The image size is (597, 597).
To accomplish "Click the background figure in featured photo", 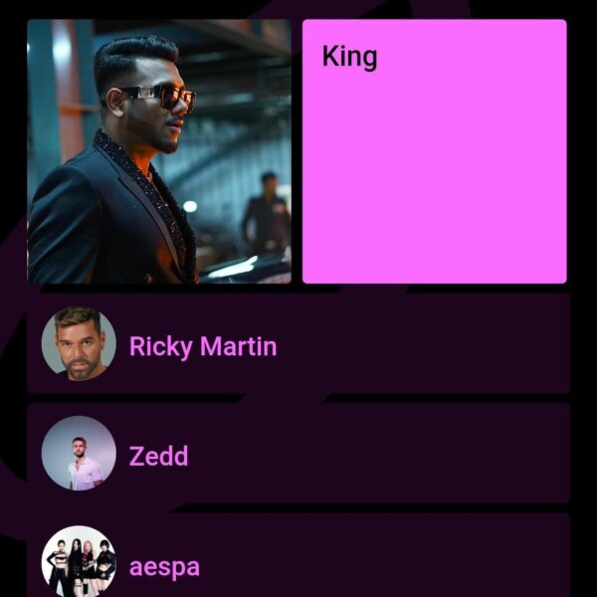I will point(267,213).
